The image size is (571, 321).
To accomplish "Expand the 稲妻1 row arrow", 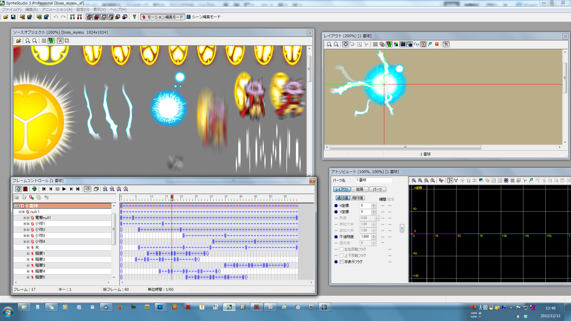I will point(28,254).
